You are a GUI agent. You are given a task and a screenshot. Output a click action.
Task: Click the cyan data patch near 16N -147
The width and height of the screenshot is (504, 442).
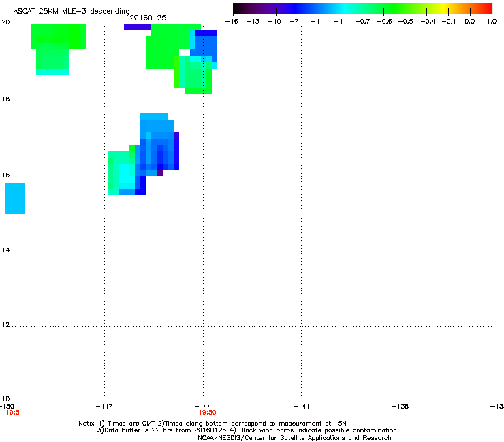coord(126,177)
